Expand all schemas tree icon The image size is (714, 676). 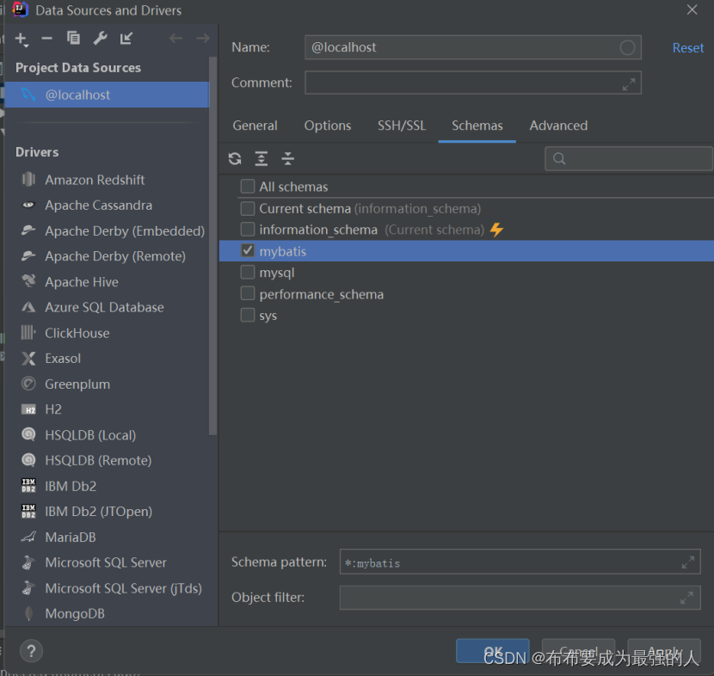262,158
